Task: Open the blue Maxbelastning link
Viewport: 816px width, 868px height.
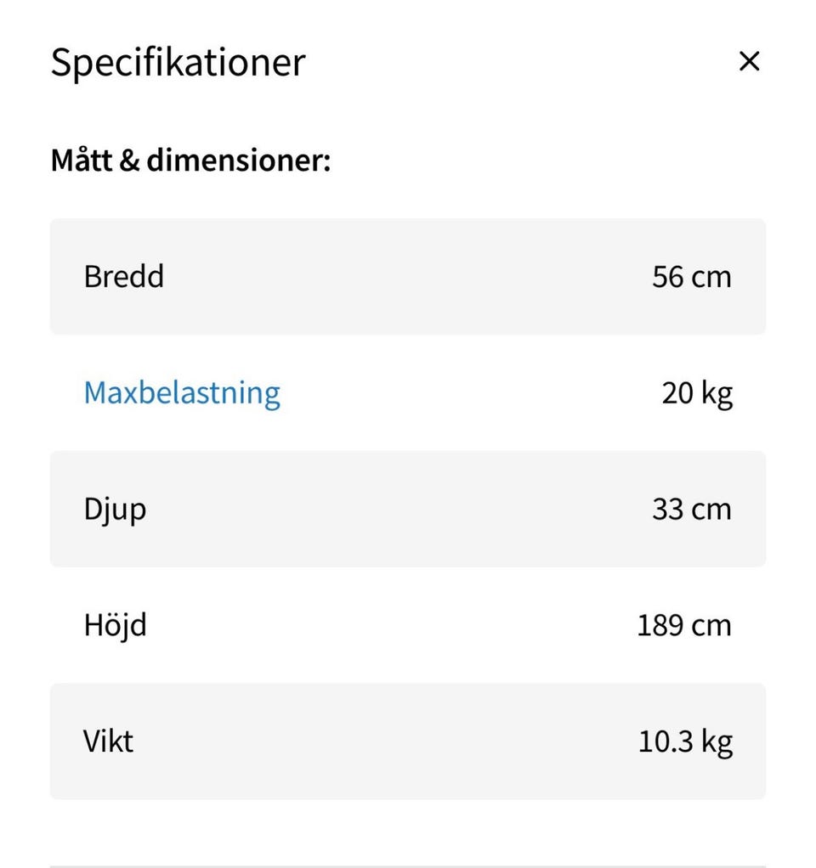Action: [182, 392]
